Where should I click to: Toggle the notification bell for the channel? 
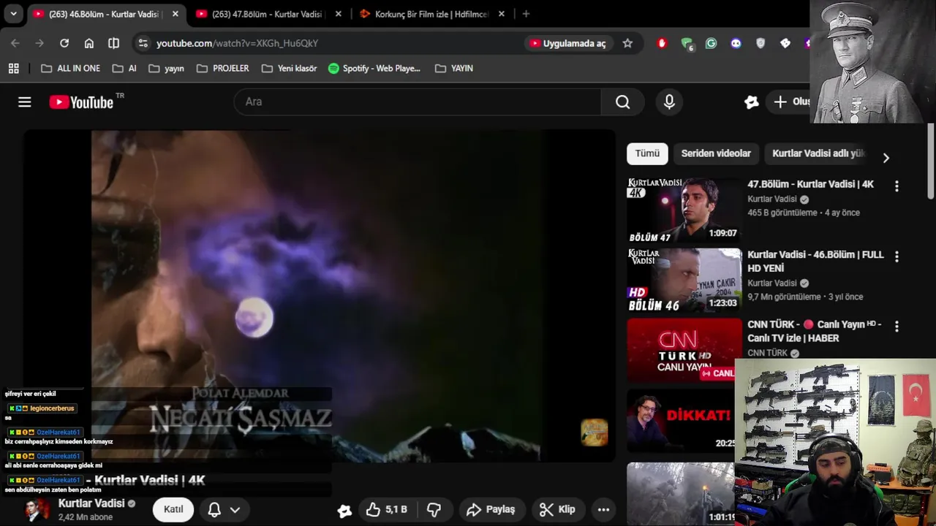click(214, 510)
